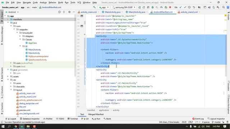
Task: Click the Profile app gauge icon
Action: 161,7
